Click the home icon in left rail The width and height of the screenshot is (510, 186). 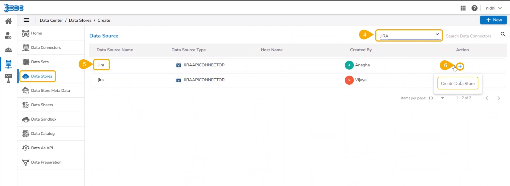[8, 21]
